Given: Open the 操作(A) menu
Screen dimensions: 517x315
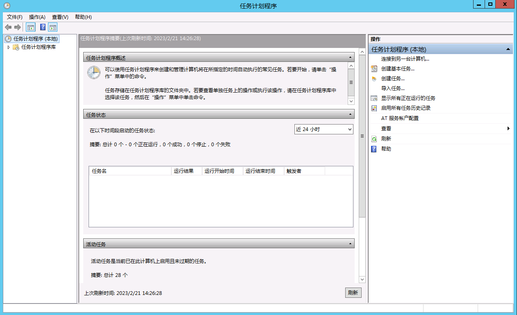Looking at the screenshot, I should pyautogui.click(x=37, y=17).
